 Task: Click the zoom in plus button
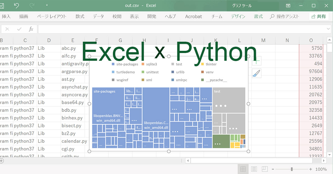(311, 169)
